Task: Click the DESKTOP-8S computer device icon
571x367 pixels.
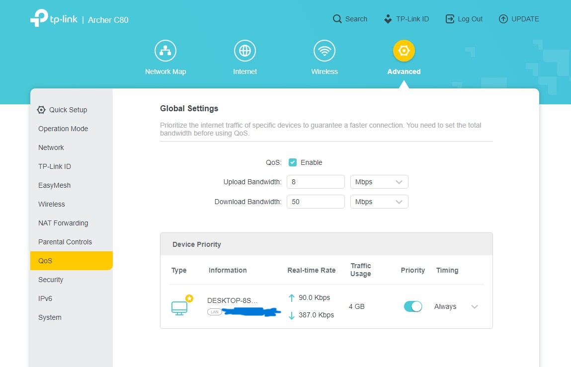Action: click(x=179, y=308)
